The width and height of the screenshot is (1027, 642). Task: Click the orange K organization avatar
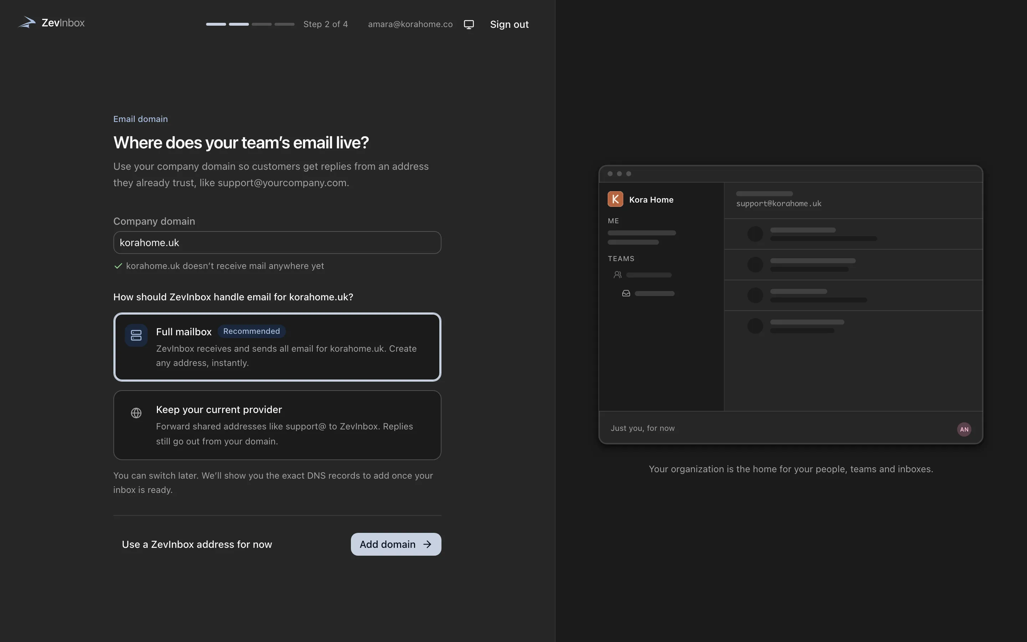point(615,199)
